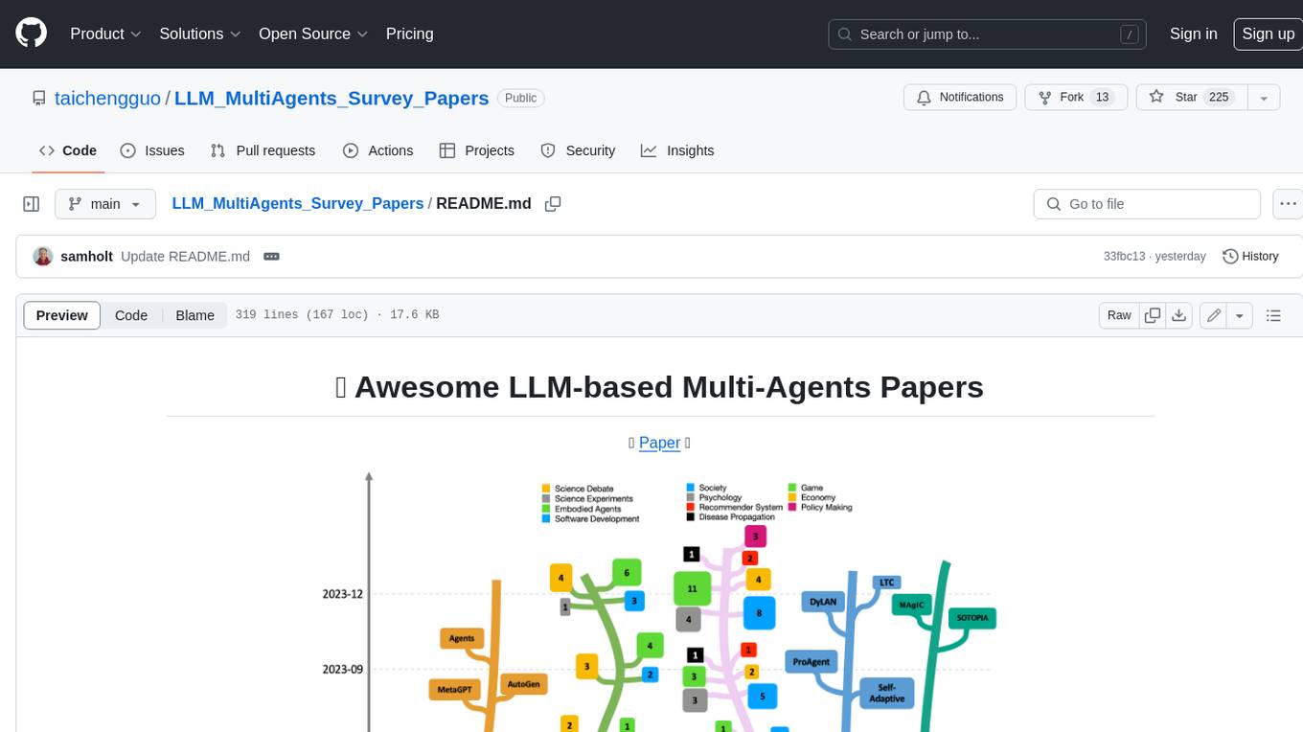Switch to the Actions tab
The image size is (1303, 732).
[x=377, y=150]
